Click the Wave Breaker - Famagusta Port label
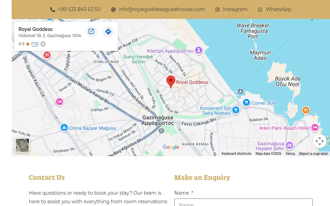 click(x=253, y=31)
